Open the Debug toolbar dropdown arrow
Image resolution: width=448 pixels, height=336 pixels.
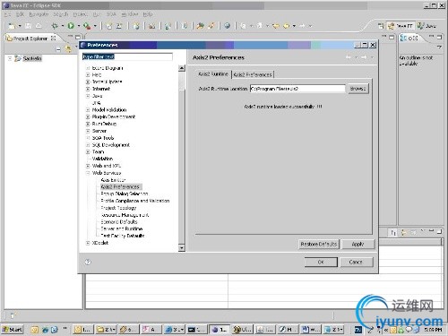tap(63, 26)
